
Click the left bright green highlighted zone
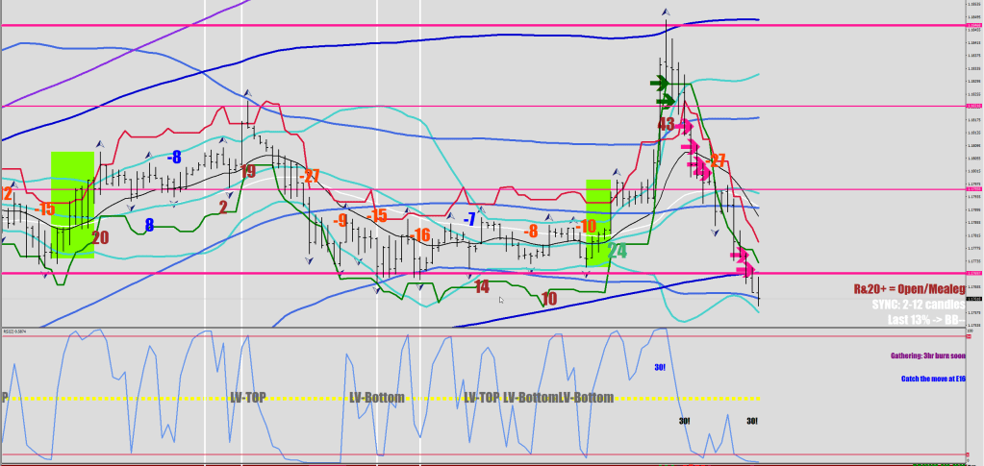72,204
